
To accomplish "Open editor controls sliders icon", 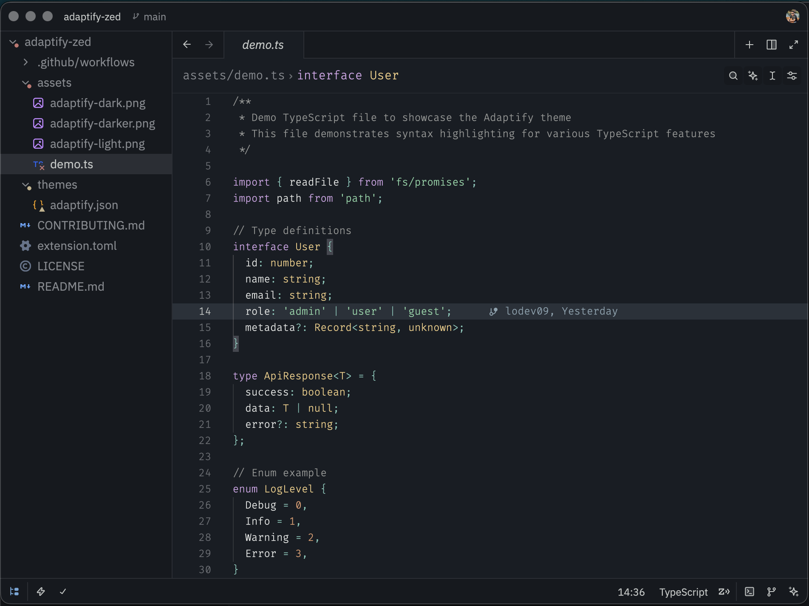I will (x=792, y=76).
